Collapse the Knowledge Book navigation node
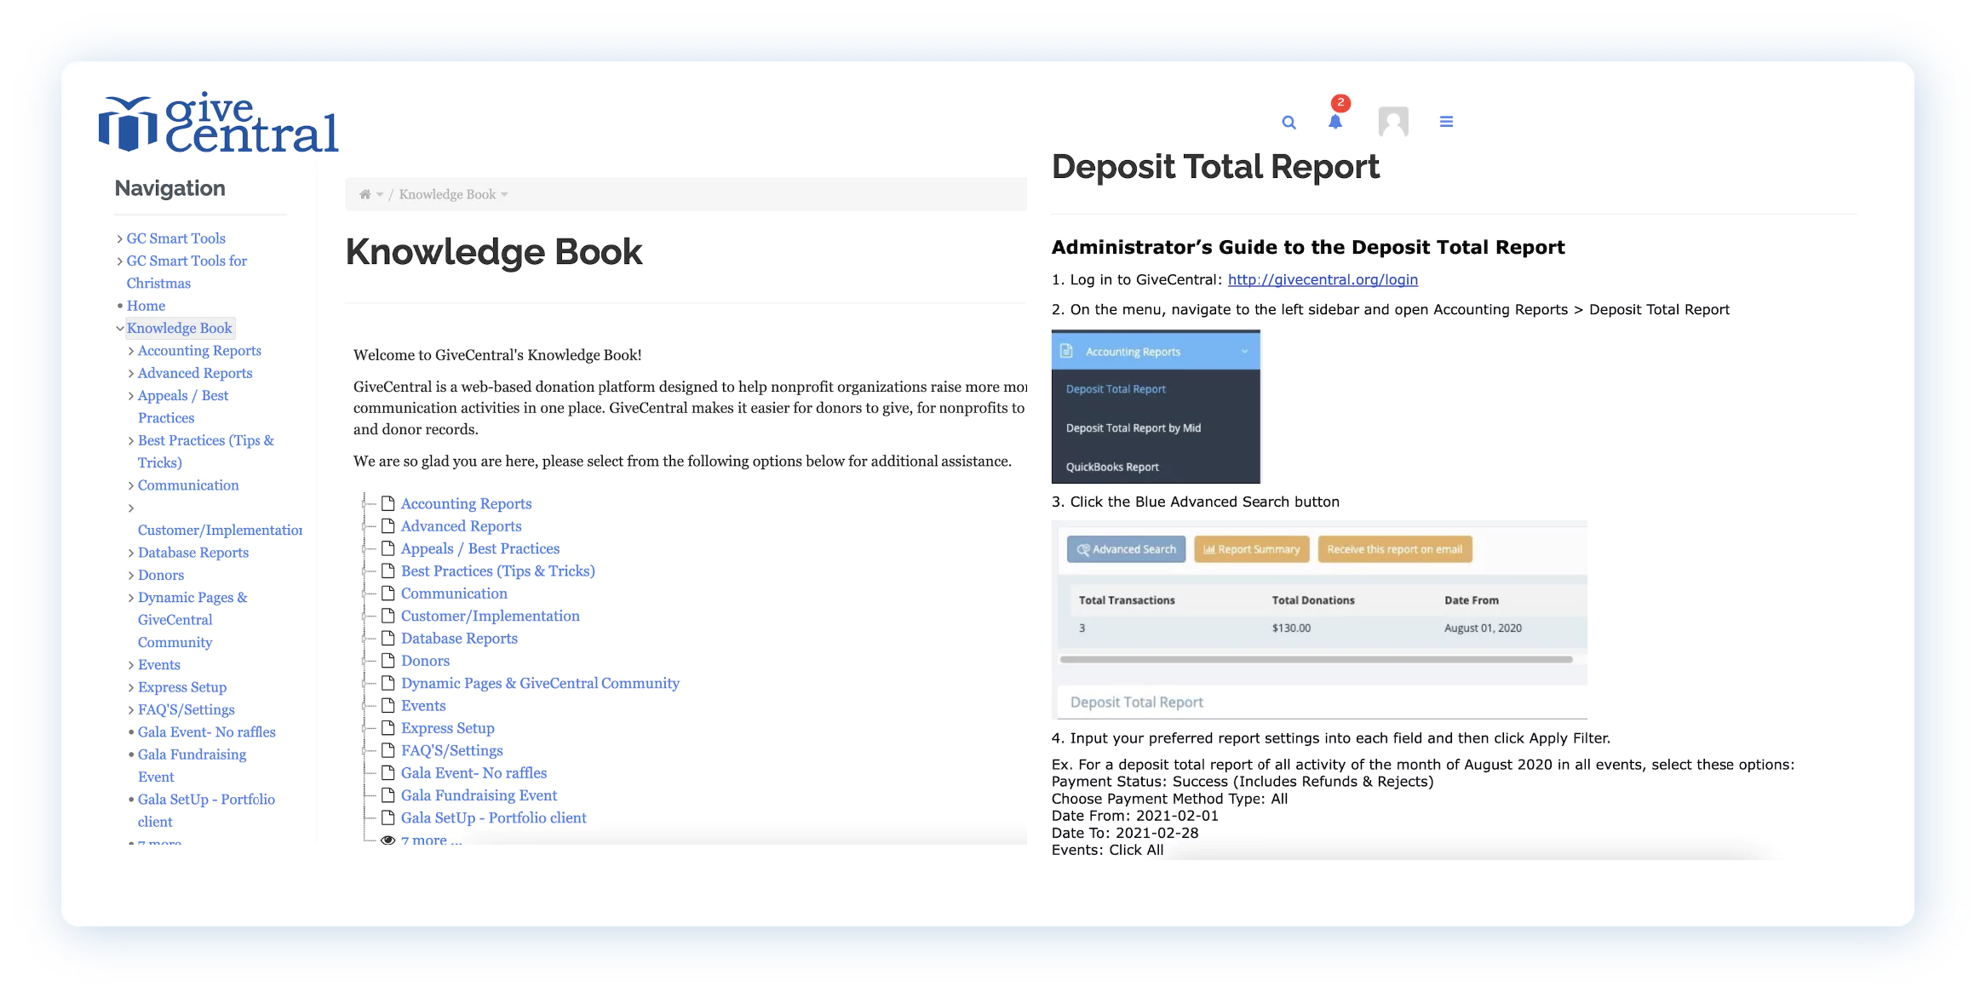This screenshot has width=1986, height=998. [x=119, y=329]
